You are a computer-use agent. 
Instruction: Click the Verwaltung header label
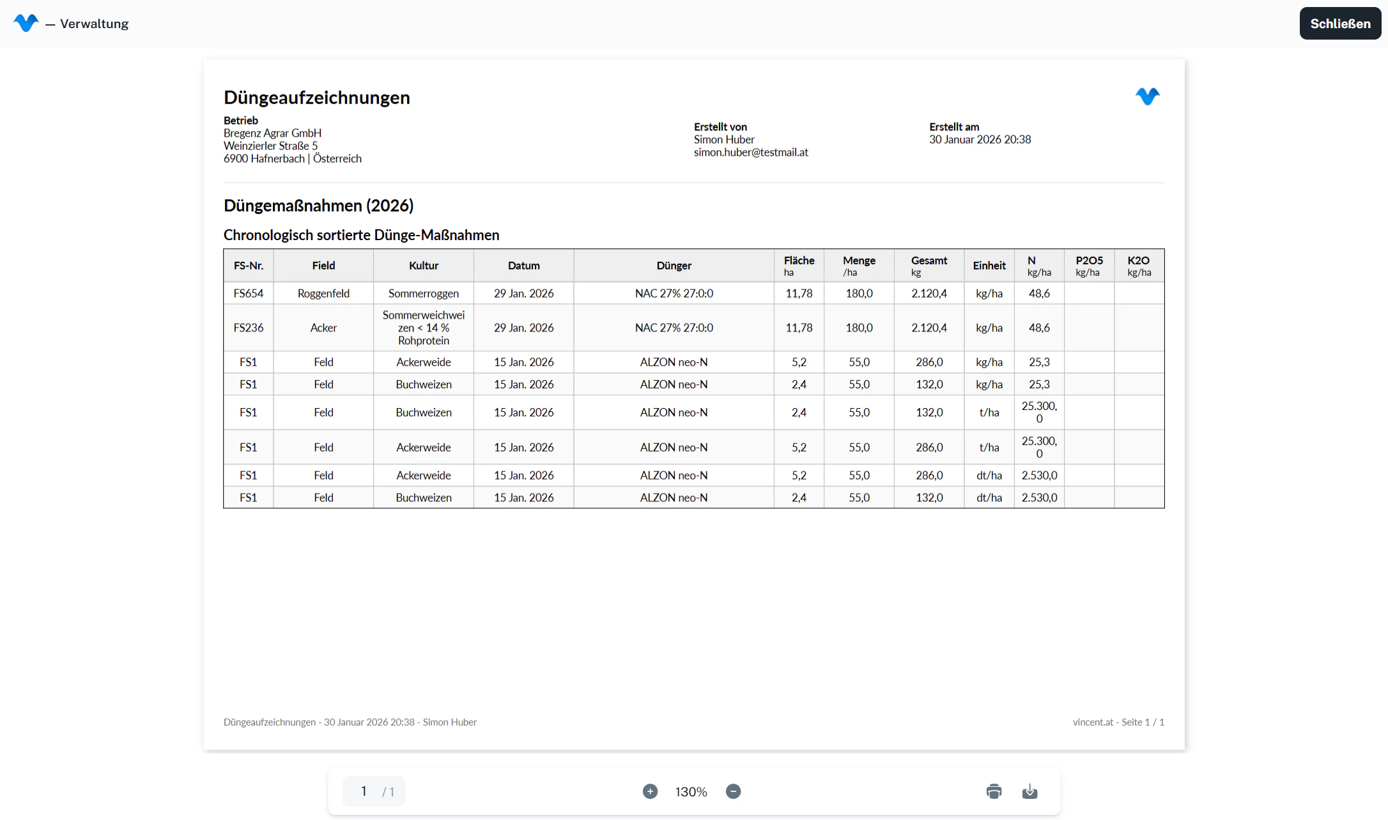tap(94, 24)
